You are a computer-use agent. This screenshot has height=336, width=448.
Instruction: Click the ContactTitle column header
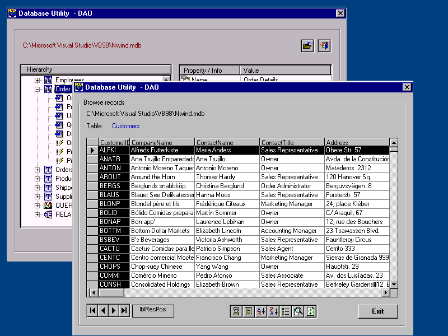(x=292, y=142)
